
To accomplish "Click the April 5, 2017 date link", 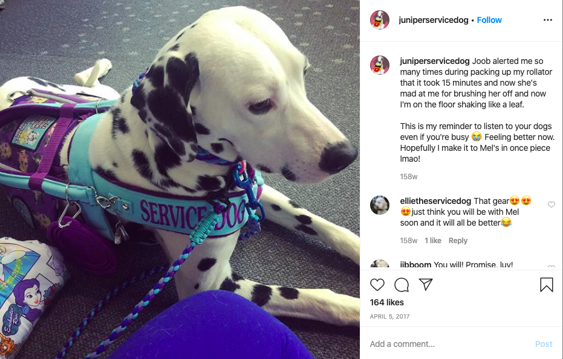I will coord(389,316).
